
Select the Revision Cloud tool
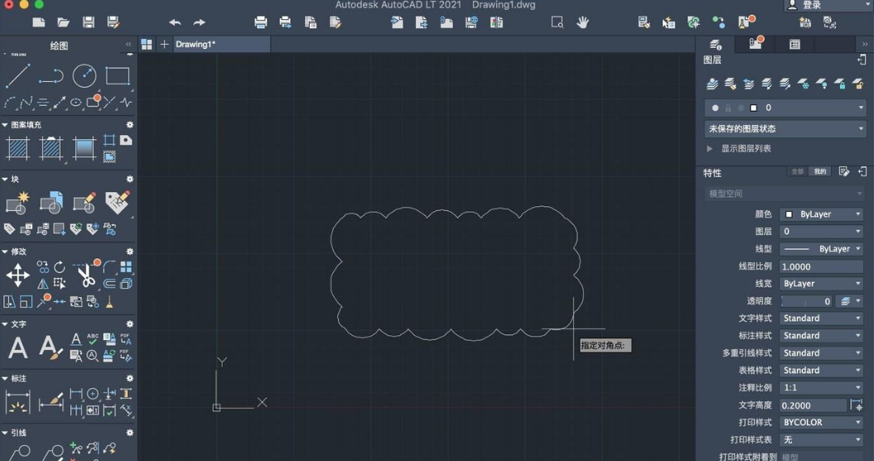point(93,102)
